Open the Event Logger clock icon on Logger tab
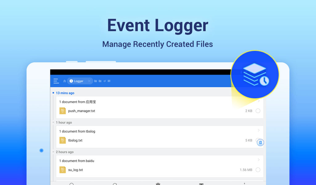 pos(72,81)
